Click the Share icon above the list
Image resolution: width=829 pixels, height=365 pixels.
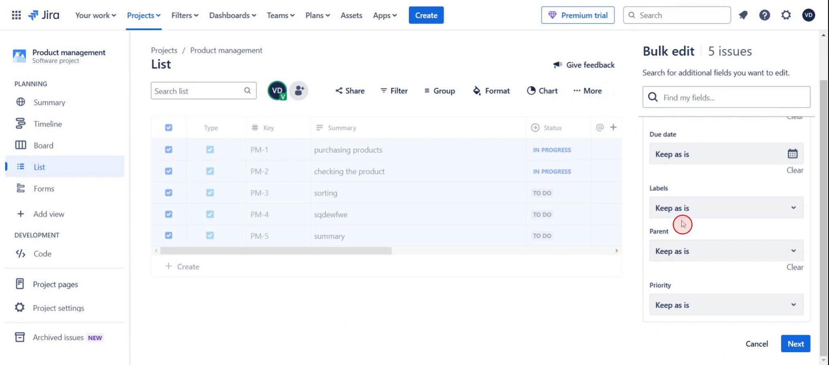[349, 91]
